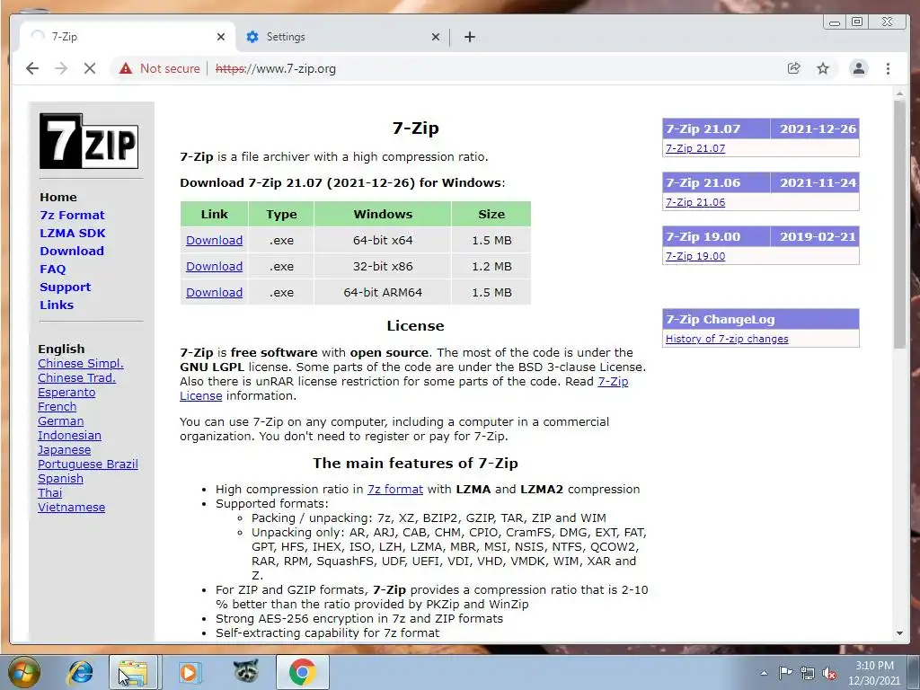The height and width of the screenshot is (690, 920).
Task: Switch language to Indonesian
Action: click(69, 436)
